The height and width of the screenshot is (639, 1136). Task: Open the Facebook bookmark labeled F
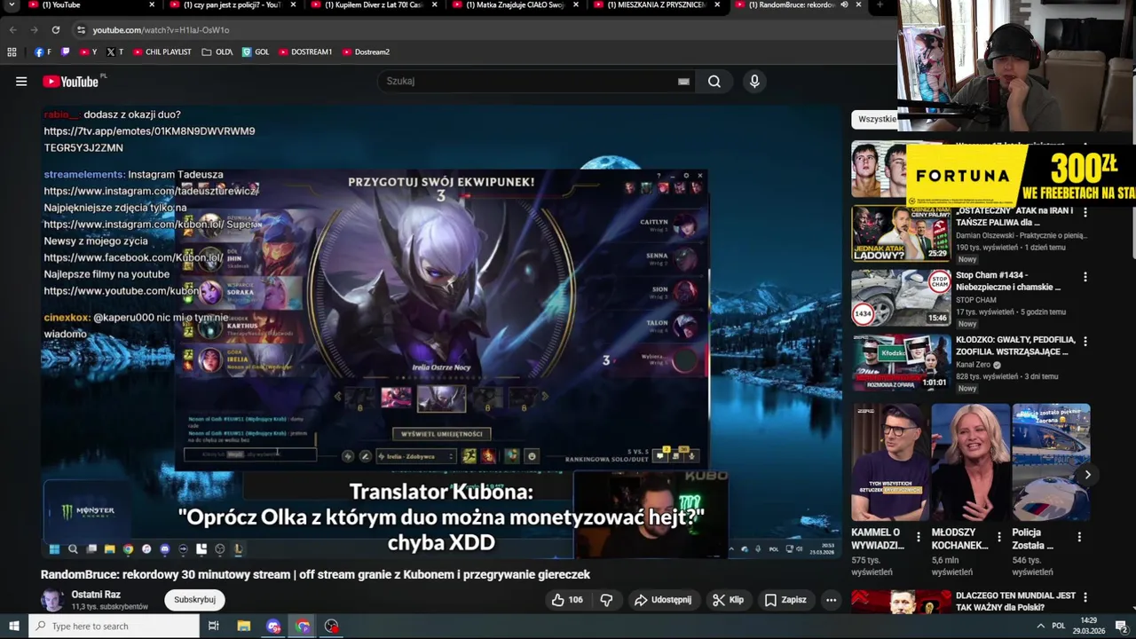pos(43,52)
